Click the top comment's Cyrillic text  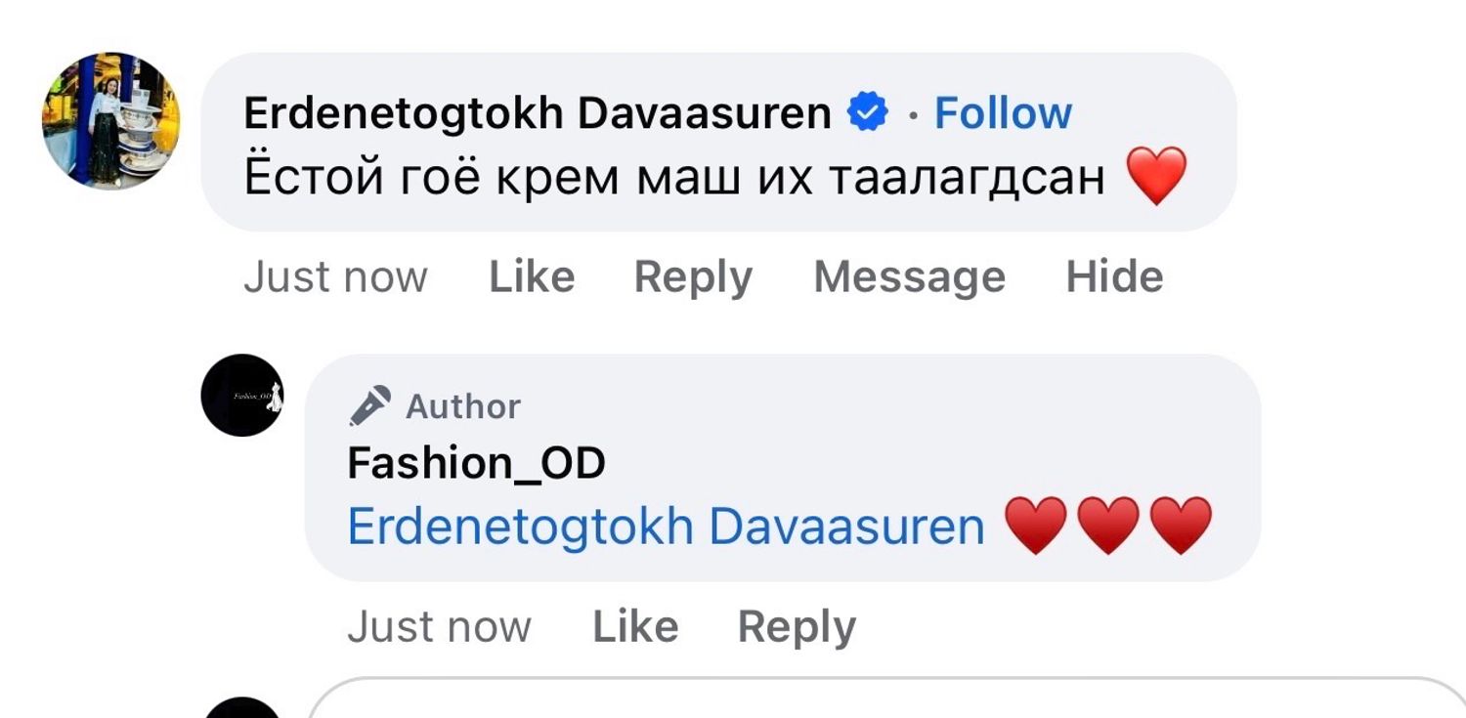pyautogui.click(x=673, y=178)
